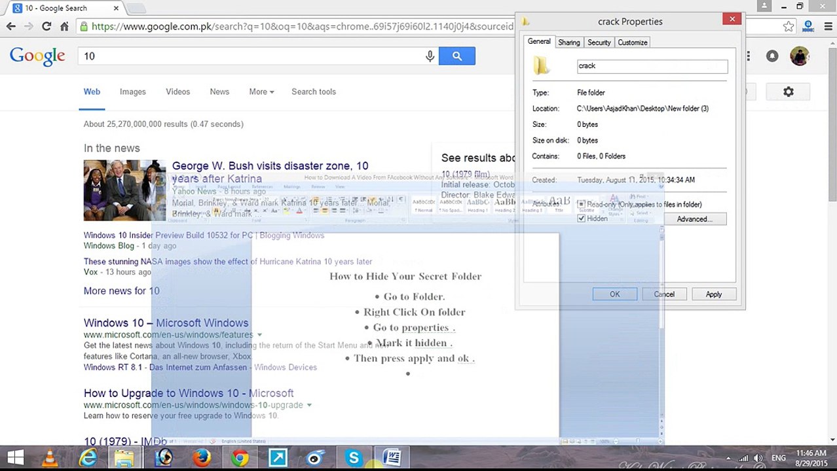The height and width of the screenshot is (471, 837).
Task: Bookmark this page with the star icon
Action: coord(789,27)
